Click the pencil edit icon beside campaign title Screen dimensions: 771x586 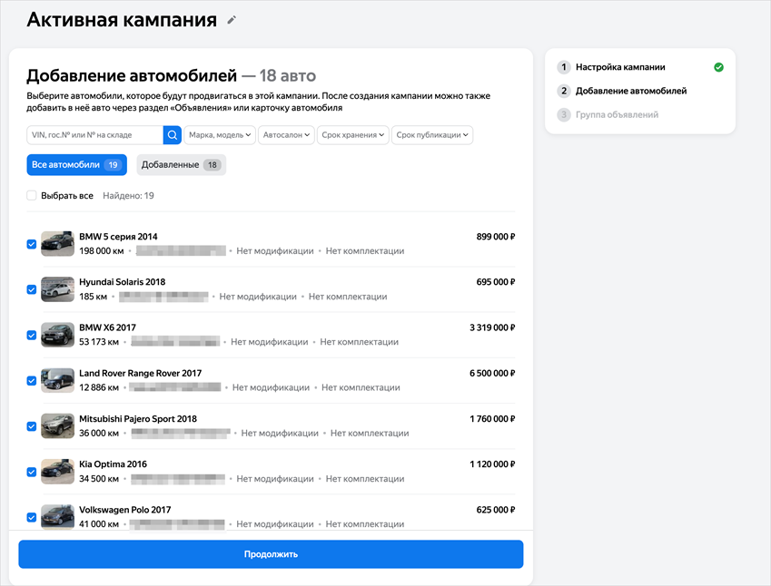pos(232,20)
